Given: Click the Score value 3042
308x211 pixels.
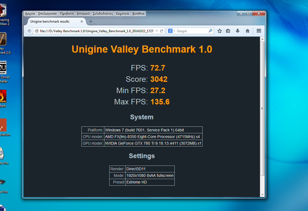Looking at the screenshot, I should click(x=159, y=79).
